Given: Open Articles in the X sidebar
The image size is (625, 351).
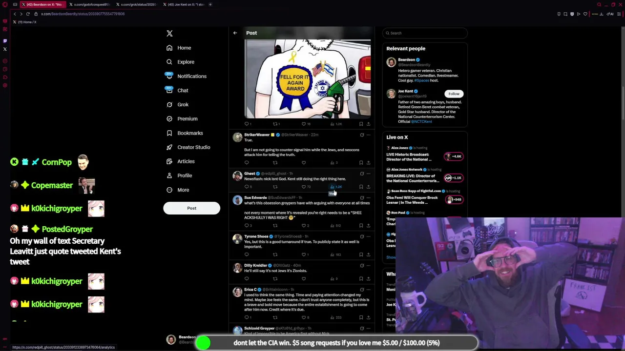Looking at the screenshot, I should (180, 161).
